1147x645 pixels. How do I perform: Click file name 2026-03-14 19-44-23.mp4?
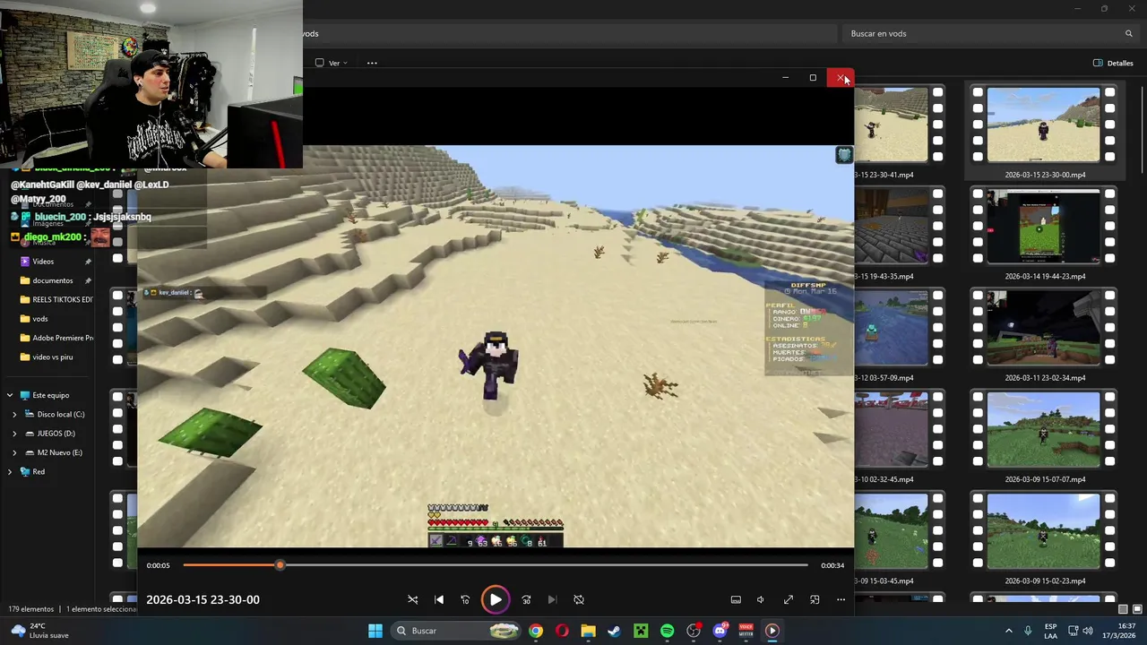1045,276
